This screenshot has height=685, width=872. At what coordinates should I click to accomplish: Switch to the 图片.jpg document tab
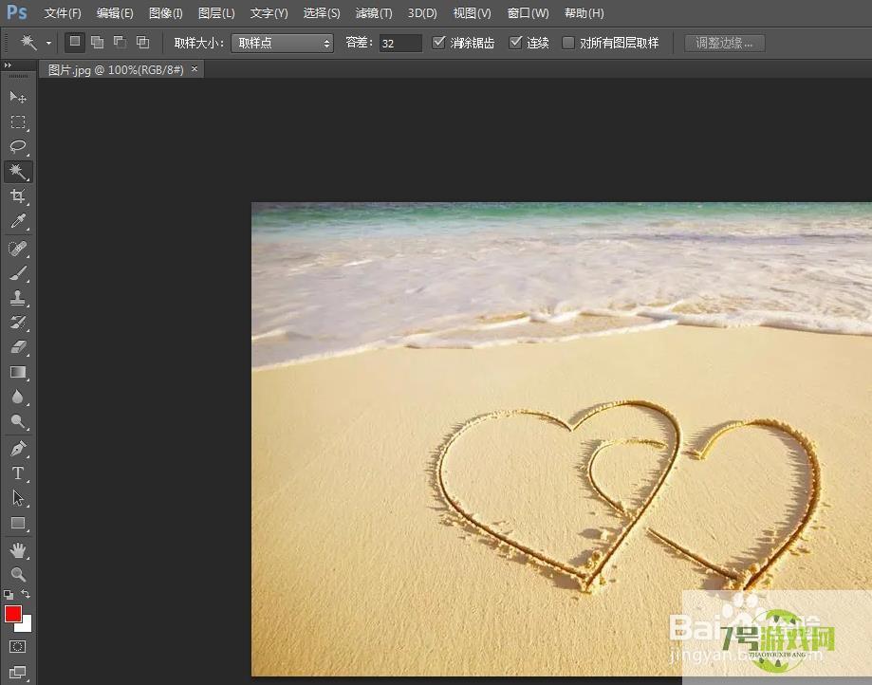[x=115, y=69]
